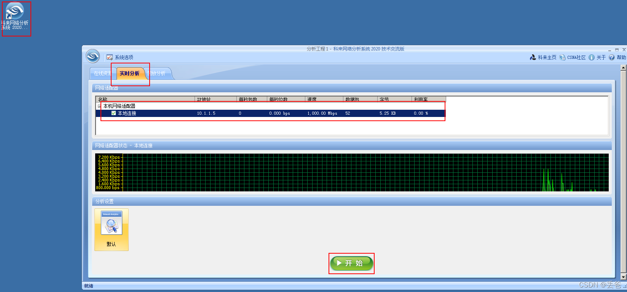
Task: Click the 每秒位数 column header
Action: pos(286,99)
